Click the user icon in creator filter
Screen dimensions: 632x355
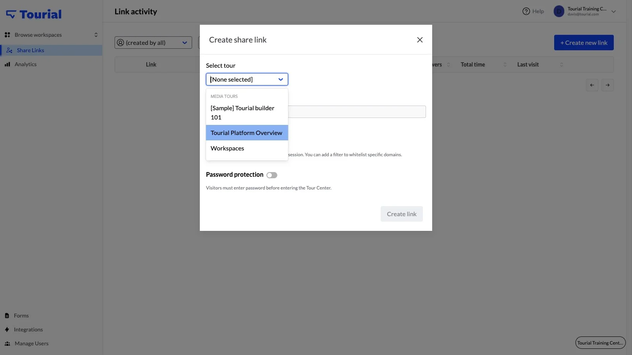pyautogui.click(x=120, y=43)
